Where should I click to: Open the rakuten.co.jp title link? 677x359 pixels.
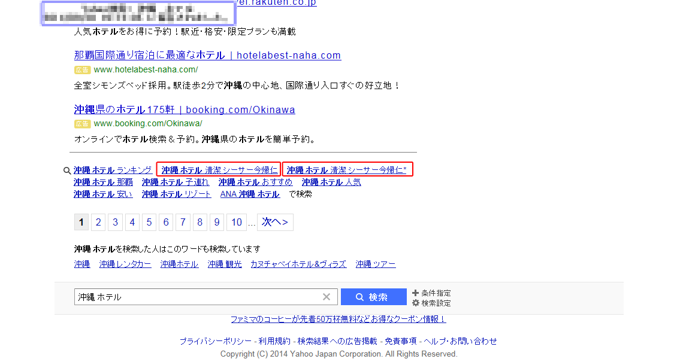point(277,3)
